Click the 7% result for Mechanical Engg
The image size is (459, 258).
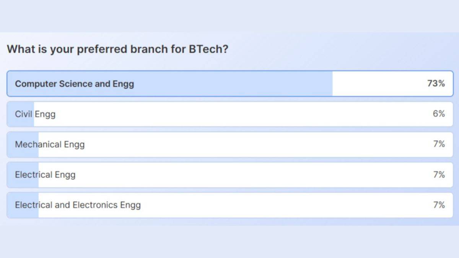tap(439, 144)
